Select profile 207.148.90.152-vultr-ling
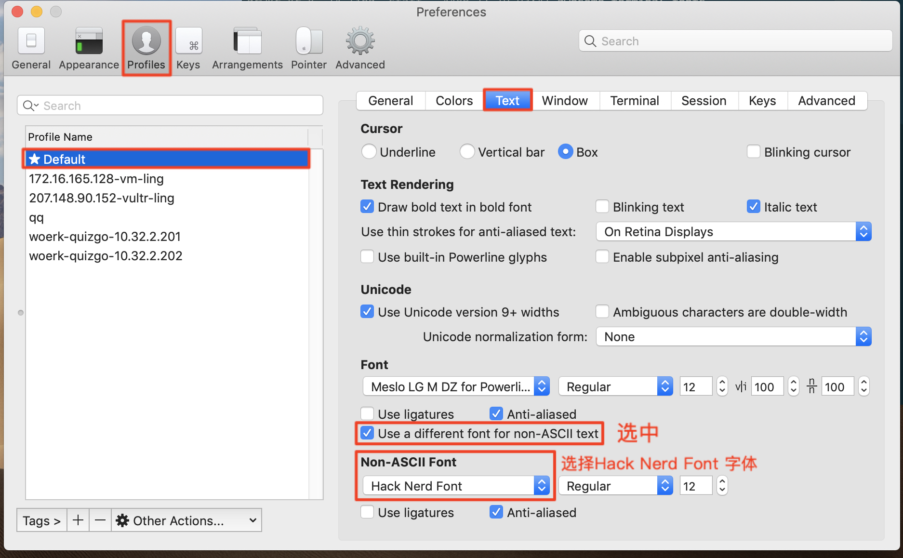The image size is (903, 558). (167, 198)
